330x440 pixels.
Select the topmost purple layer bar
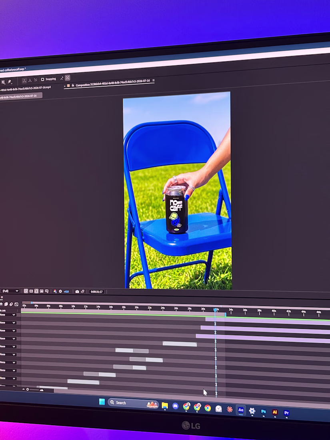[268, 321]
